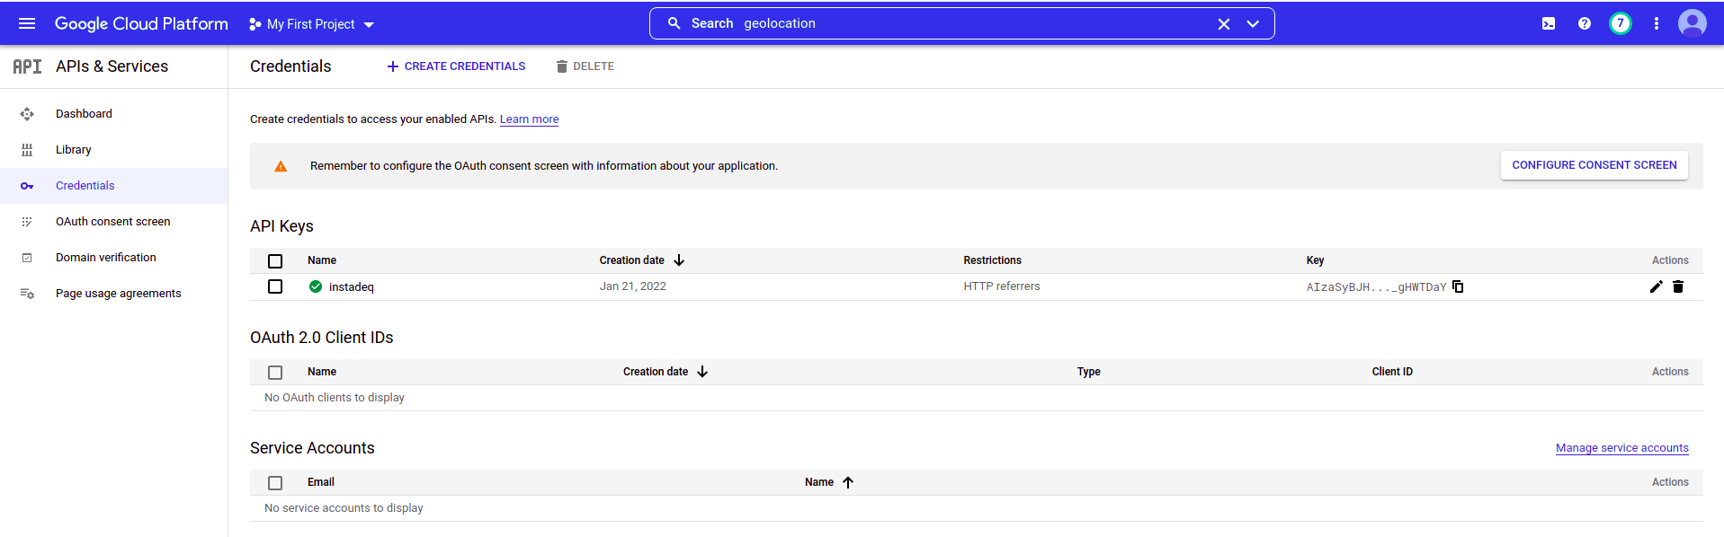Click the Page usage agreements icon
Screen dimensions: 1724x537
click(x=27, y=294)
